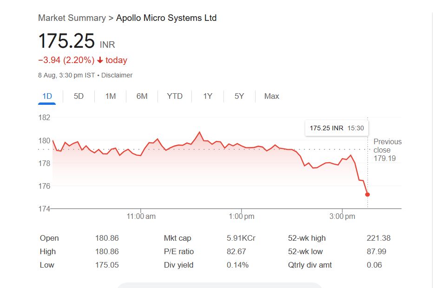Image resolution: width=433 pixels, height=288 pixels.
Task: Click the Market Summary breadcrumb
Action: (72, 18)
